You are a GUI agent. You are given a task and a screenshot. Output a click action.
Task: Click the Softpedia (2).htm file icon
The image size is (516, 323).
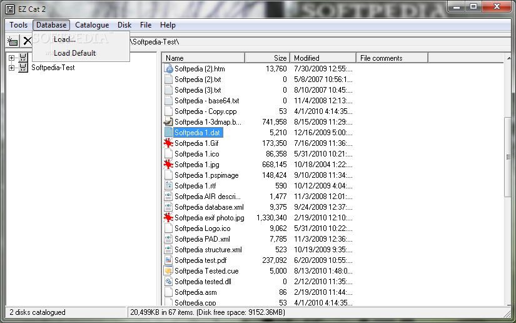168,69
